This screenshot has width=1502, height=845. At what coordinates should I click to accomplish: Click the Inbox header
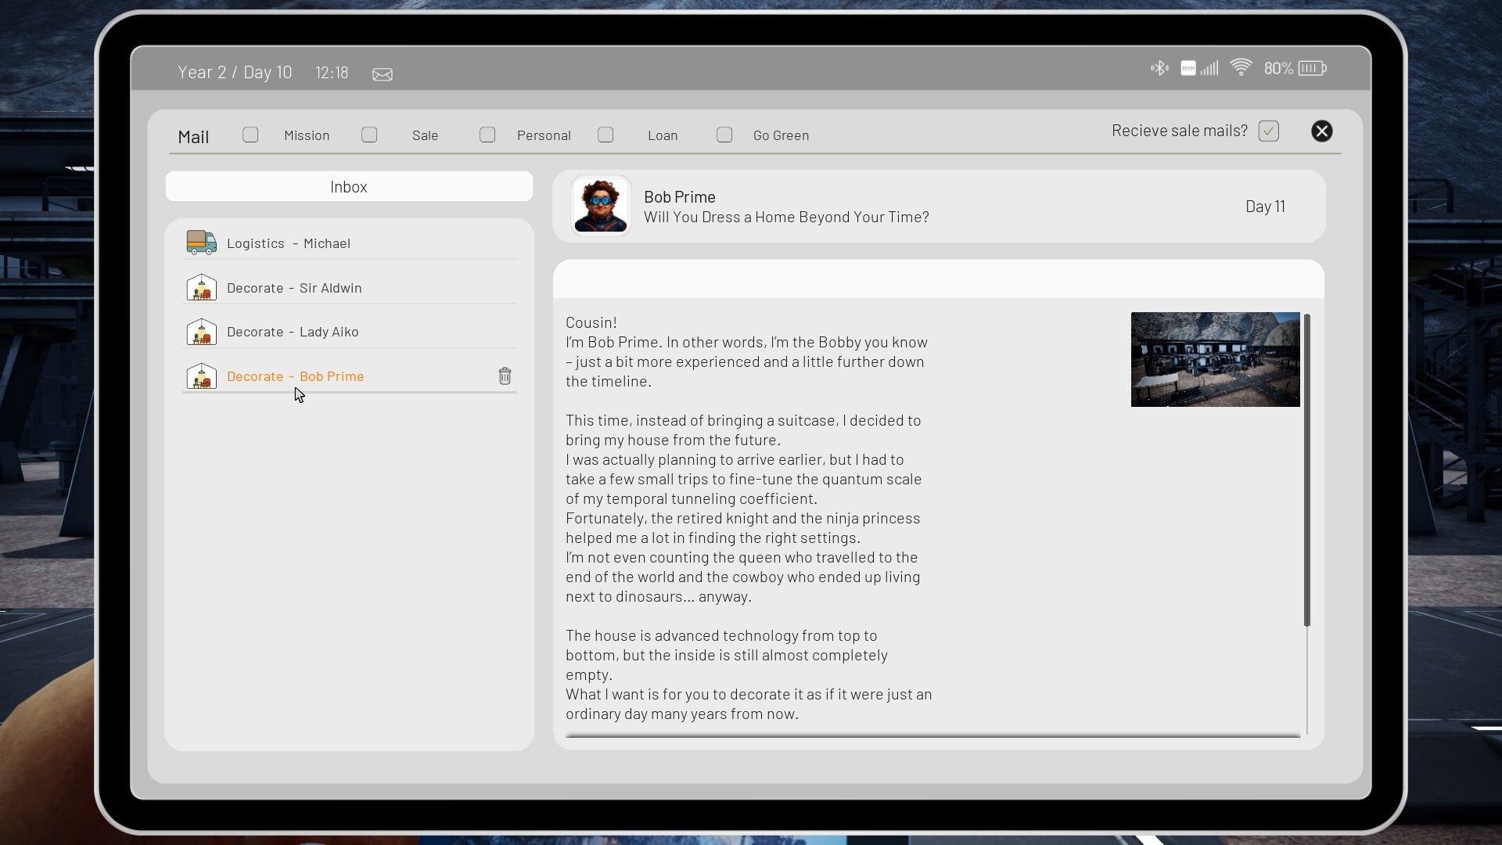348,186
